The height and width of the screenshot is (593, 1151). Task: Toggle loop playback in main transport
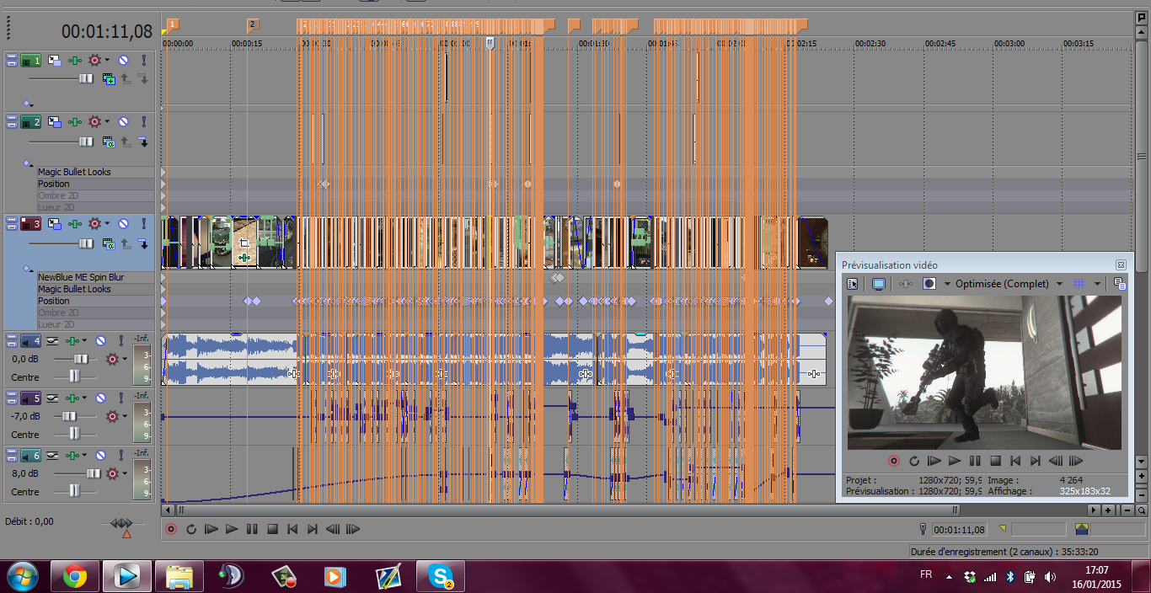tap(191, 529)
